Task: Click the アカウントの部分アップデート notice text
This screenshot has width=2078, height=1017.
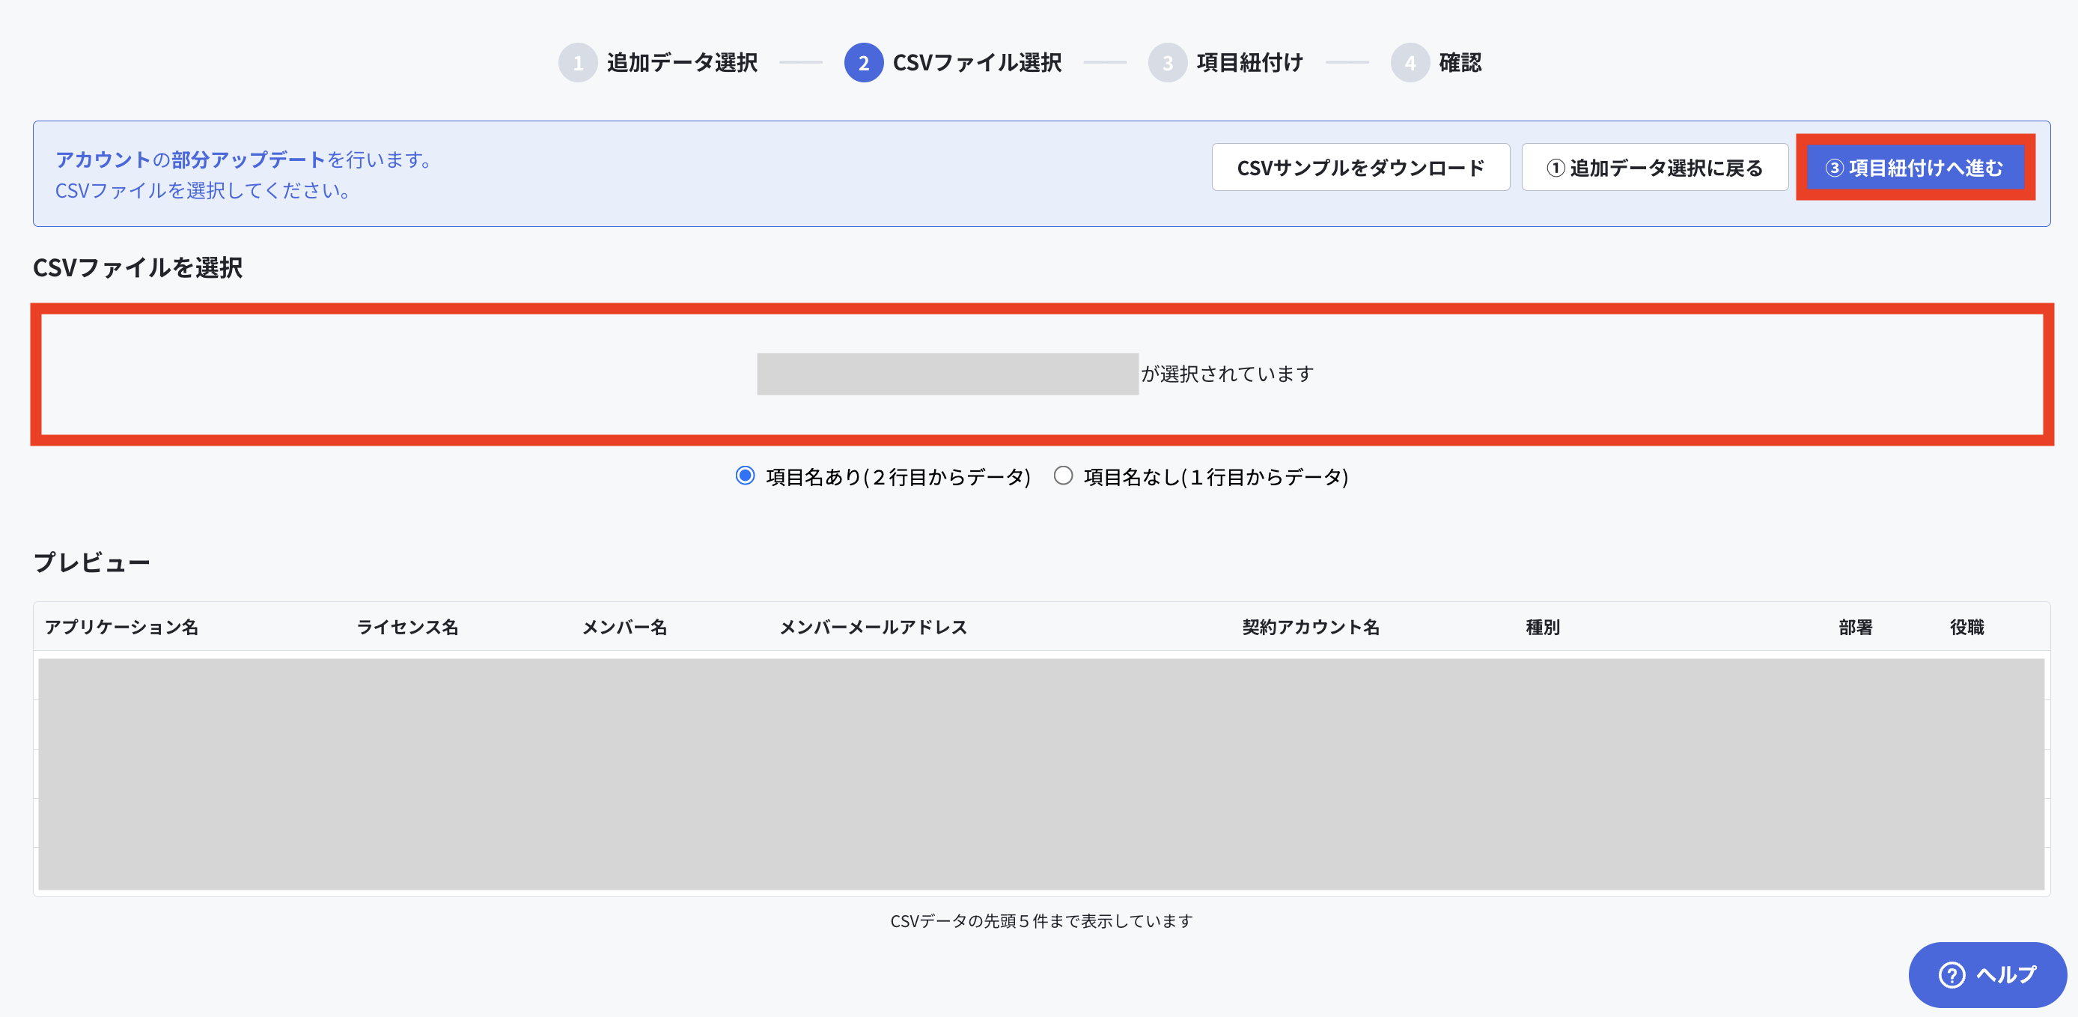Action: pos(246,160)
